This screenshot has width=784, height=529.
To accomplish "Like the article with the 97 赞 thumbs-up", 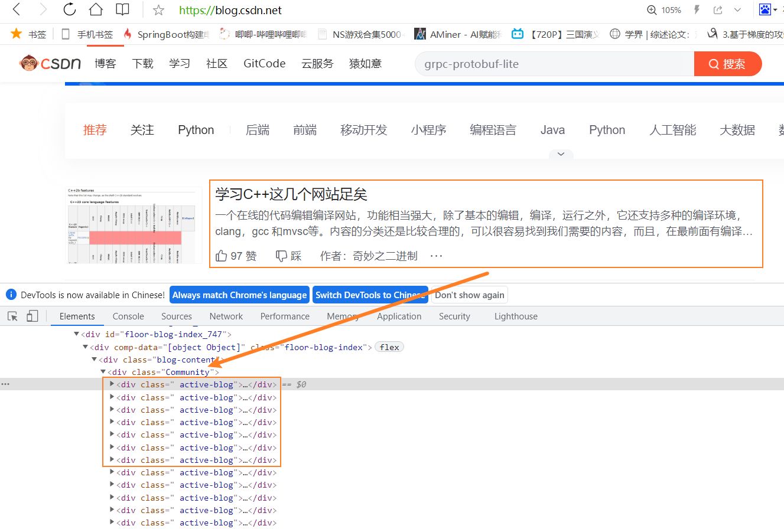I will 236,256.
